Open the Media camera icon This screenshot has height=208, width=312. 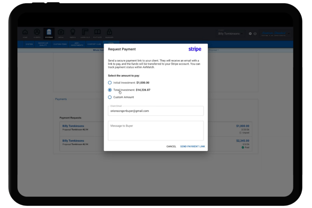tap(61, 33)
